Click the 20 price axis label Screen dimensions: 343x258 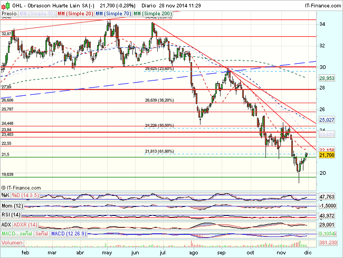pos(322,173)
